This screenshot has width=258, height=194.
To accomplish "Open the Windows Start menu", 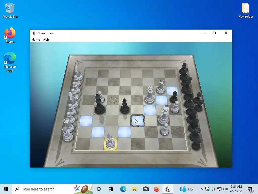I will [6, 189].
